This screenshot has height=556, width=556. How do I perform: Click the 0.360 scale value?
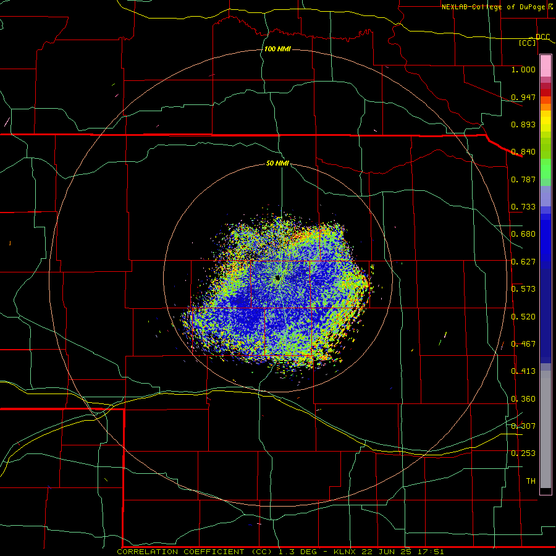pyautogui.click(x=523, y=399)
